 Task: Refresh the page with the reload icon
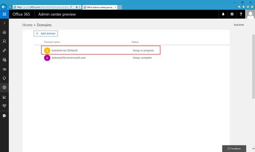point(80,7)
